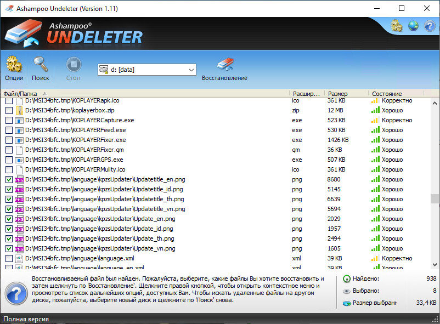Click size value 8680
The width and height of the screenshot is (440, 324).
[x=334, y=179]
